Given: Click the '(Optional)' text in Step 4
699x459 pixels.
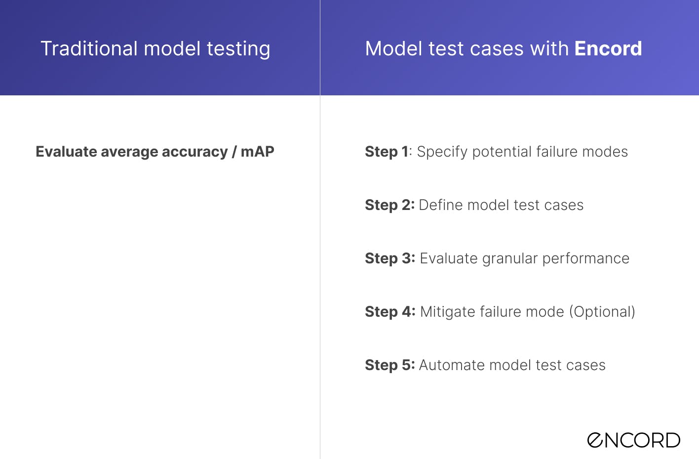Looking at the screenshot, I should coord(602,312).
